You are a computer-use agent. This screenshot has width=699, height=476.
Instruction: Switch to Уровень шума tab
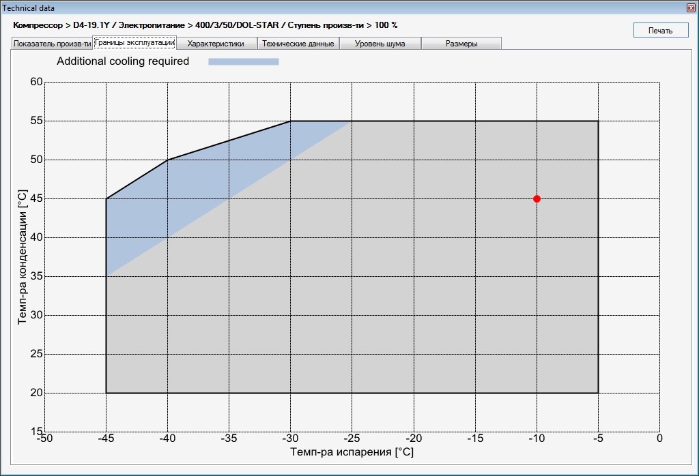click(380, 43)
